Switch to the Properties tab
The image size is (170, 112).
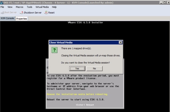[x=21, y=19]
